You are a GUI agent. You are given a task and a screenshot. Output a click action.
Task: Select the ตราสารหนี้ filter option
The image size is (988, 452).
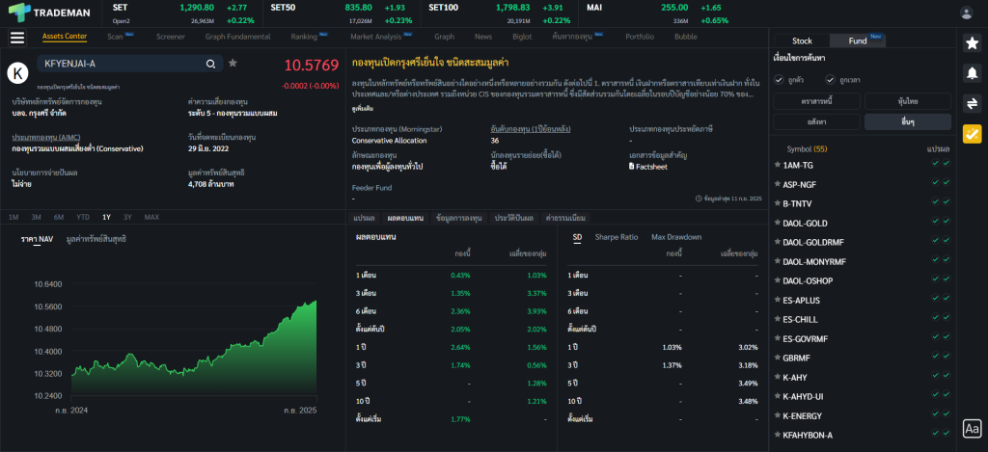click(816, 101)
